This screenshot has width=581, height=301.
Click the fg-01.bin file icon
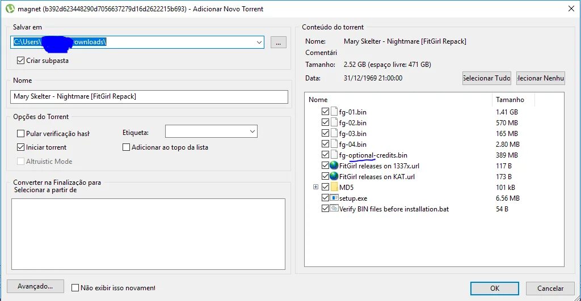point(334,112)
